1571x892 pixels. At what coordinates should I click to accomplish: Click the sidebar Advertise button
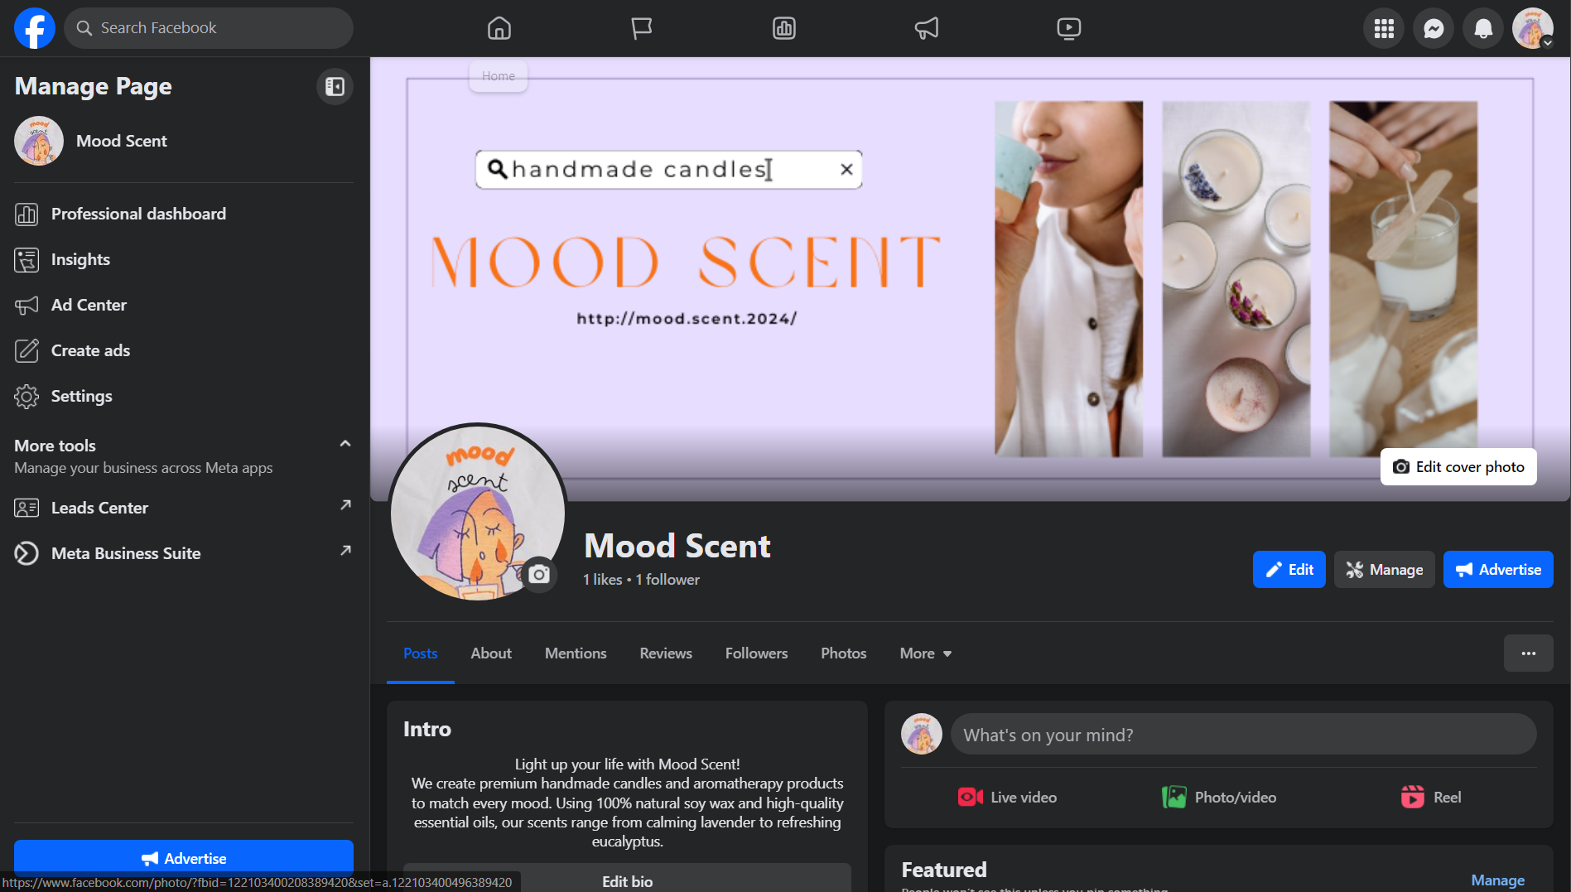click(184, 858)
